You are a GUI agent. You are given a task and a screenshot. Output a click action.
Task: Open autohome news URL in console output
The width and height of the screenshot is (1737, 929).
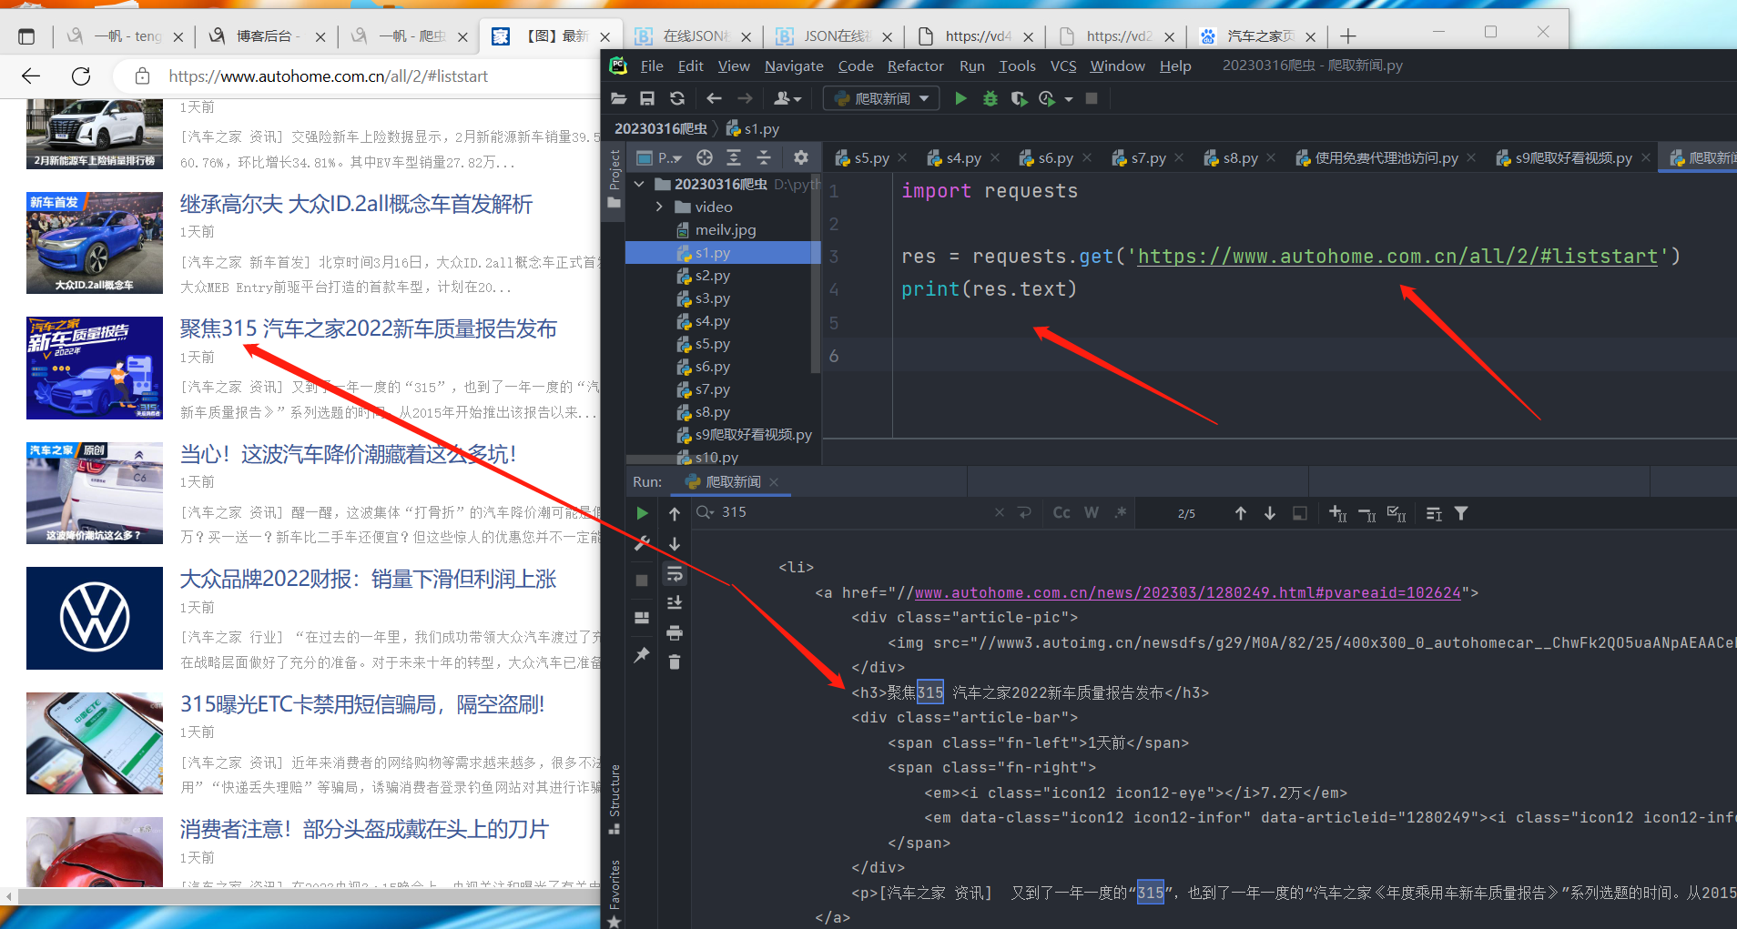pos(1187,592)
